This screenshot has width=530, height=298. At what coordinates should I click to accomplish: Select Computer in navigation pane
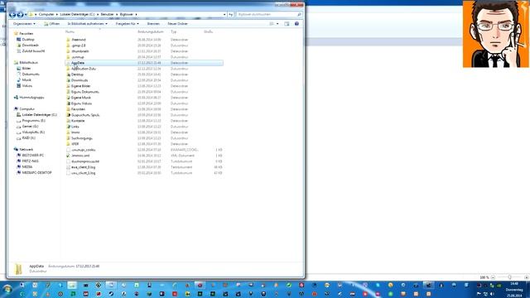click(26, 108)
